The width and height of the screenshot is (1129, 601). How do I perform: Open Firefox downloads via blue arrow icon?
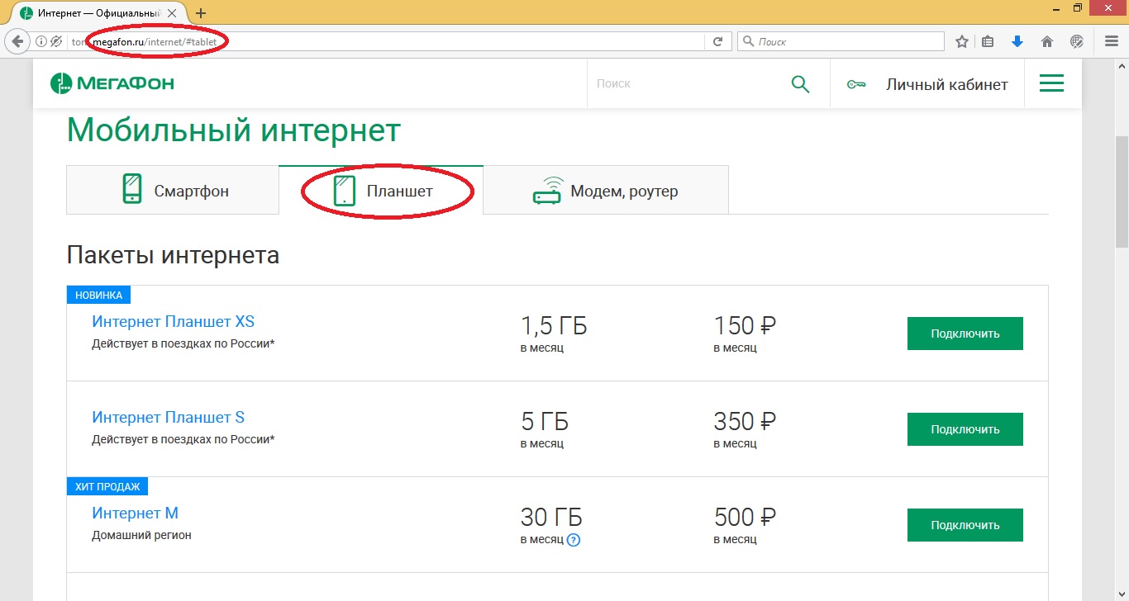pos(1017,40)
